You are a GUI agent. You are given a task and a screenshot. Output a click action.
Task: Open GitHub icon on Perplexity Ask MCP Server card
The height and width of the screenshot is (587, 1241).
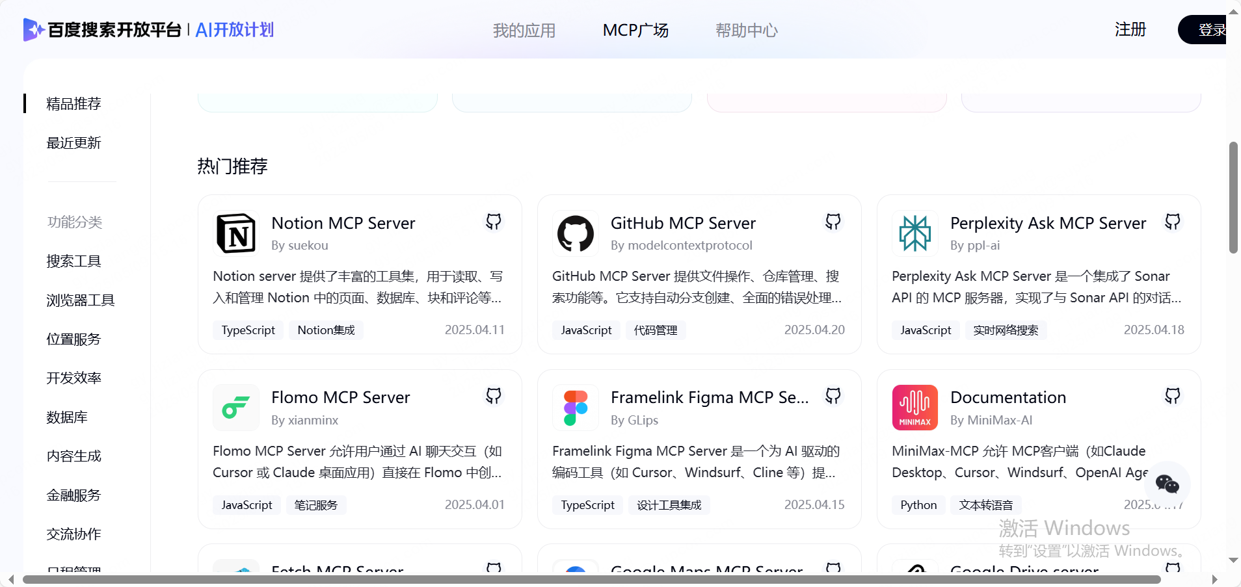(x=1173, y=222)
